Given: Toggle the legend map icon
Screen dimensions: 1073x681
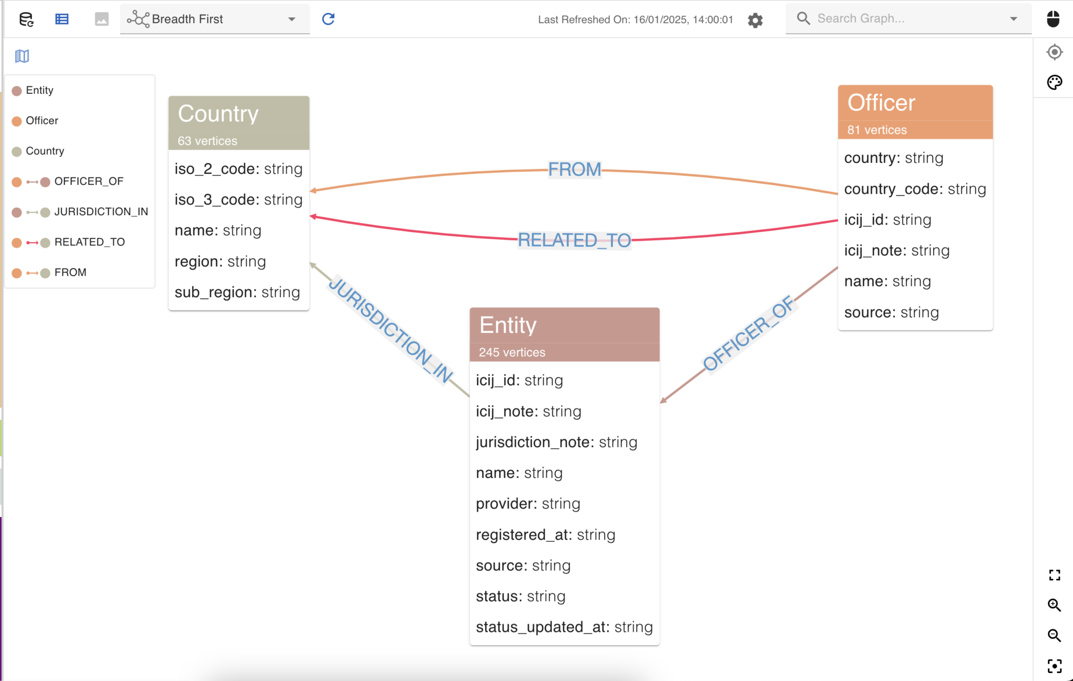Looking at the screenshot, I should pos(21,55).
